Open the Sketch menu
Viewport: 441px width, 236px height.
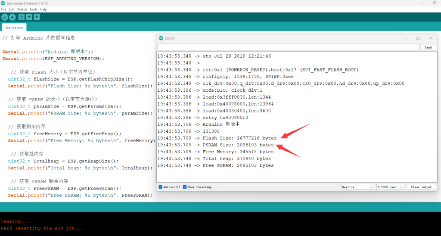[x=22, y=9]
